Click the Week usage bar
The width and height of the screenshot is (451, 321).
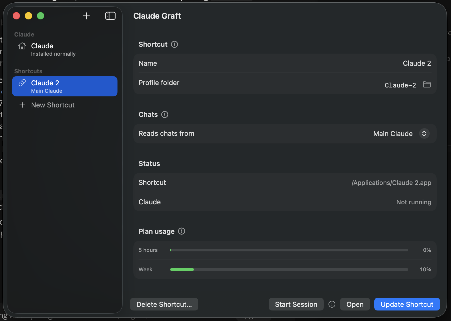(289, 270)
